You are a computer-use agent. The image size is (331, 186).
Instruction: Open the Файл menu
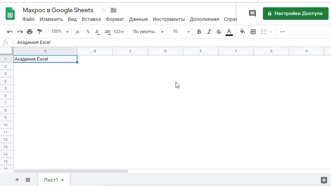pos(28,19)
